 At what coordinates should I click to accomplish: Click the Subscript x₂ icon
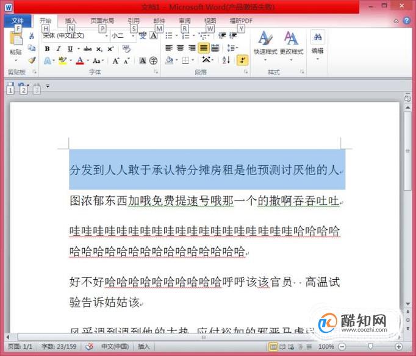coord(99,49)
